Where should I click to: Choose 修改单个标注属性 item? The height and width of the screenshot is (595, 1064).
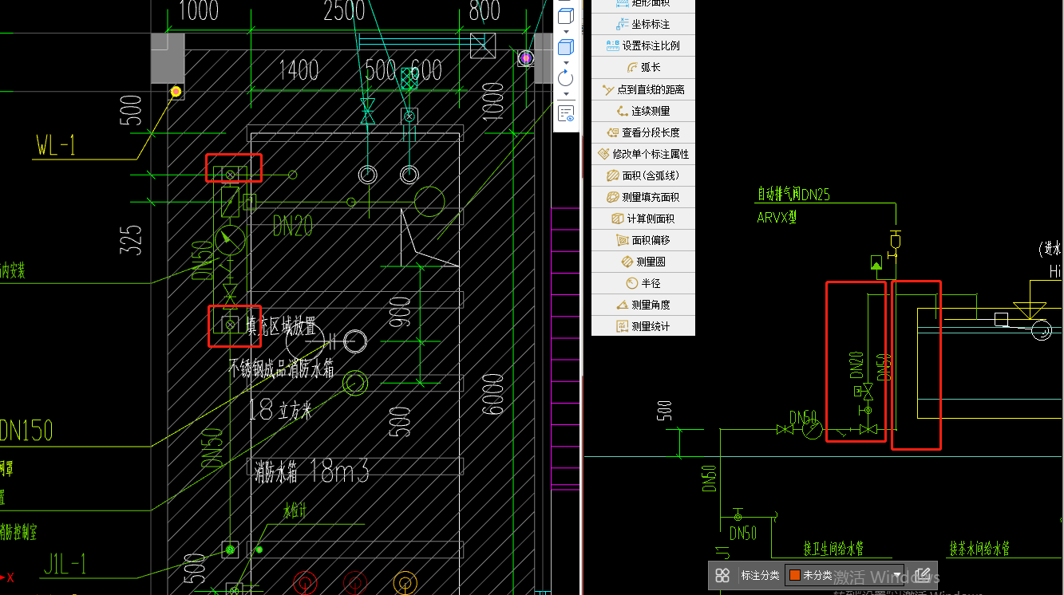[643, 154]
